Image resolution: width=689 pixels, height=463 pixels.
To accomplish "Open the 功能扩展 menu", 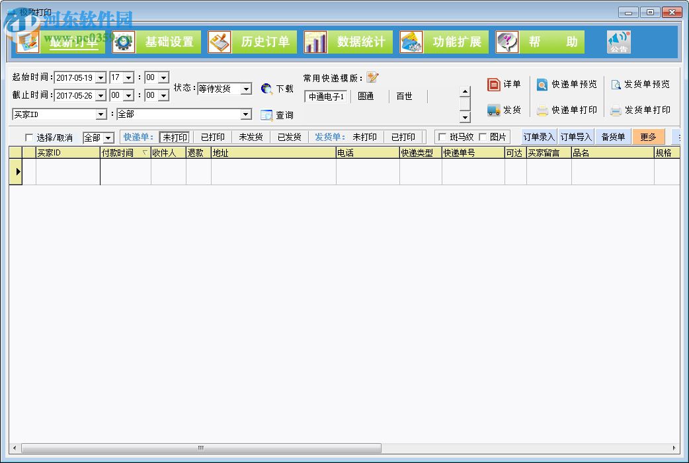I will point(456,42).
